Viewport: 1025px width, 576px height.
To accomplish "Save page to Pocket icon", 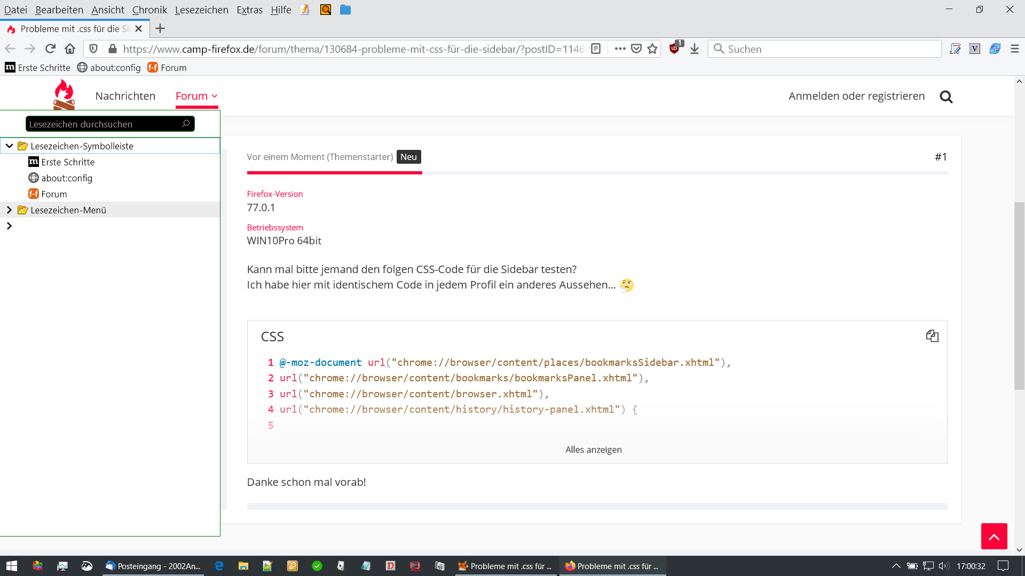I will pyautogui.click(x=636, y=49).
